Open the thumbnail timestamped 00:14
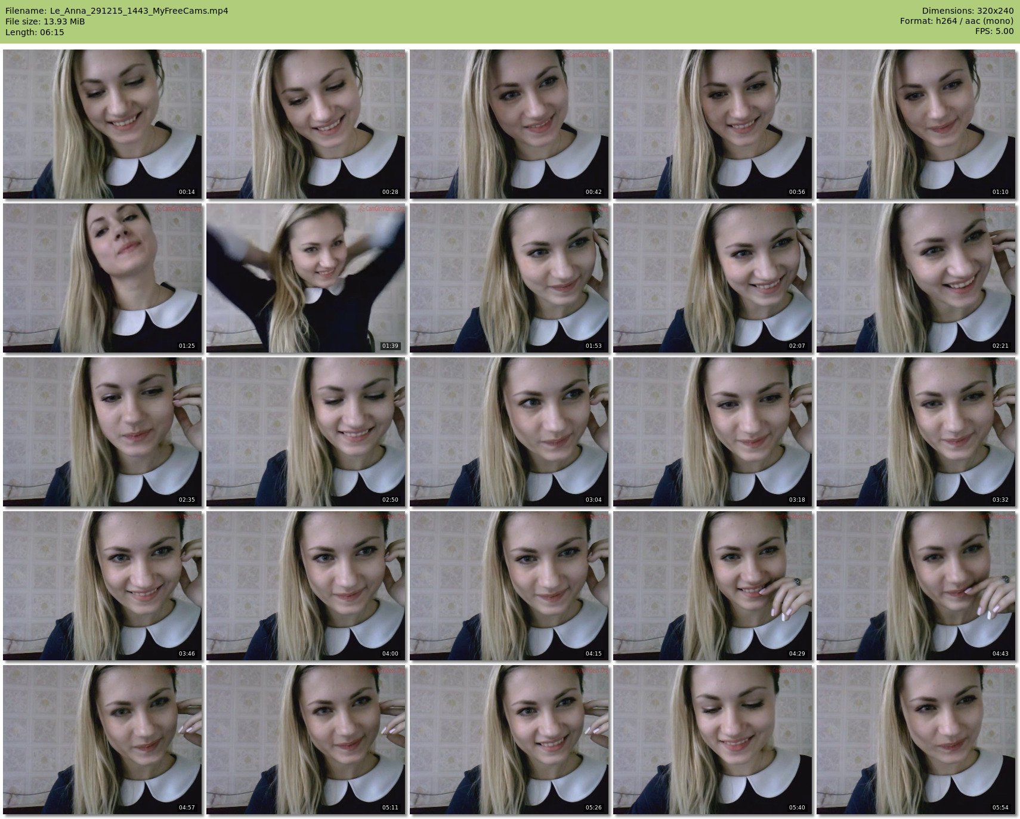This screenshot has height=819, width=1020. coord(102,124)
